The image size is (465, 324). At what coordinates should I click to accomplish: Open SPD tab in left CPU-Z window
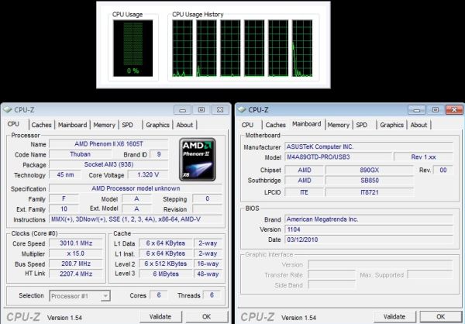click(x=128, y=125)
